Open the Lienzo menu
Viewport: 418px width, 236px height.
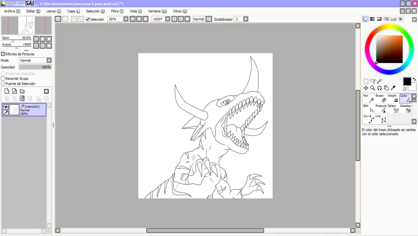54,11
